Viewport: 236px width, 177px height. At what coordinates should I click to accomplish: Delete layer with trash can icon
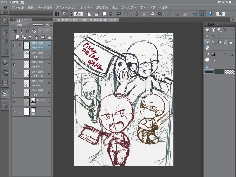coord(49,37)
